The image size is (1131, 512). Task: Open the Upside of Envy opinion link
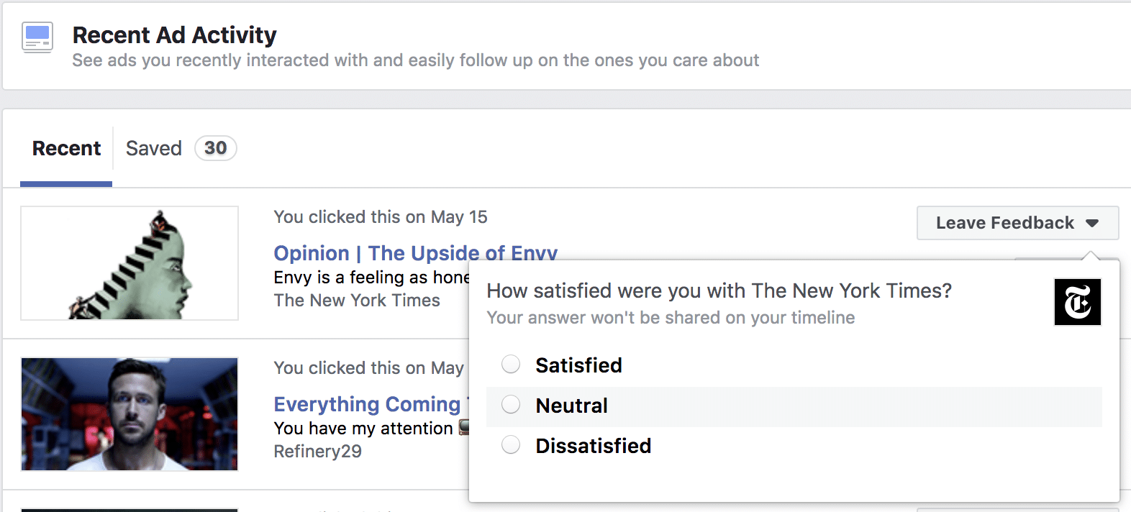pyautogui.click(x=416, y=253)
